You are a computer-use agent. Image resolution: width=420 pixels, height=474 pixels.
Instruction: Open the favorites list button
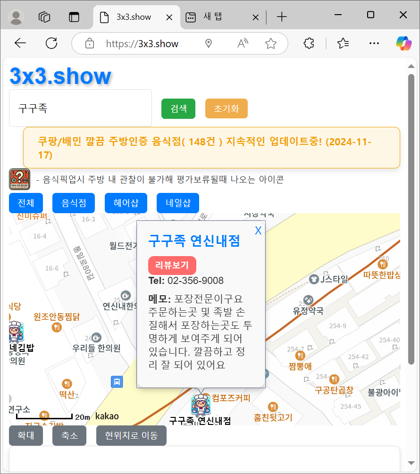pos(343,44)
